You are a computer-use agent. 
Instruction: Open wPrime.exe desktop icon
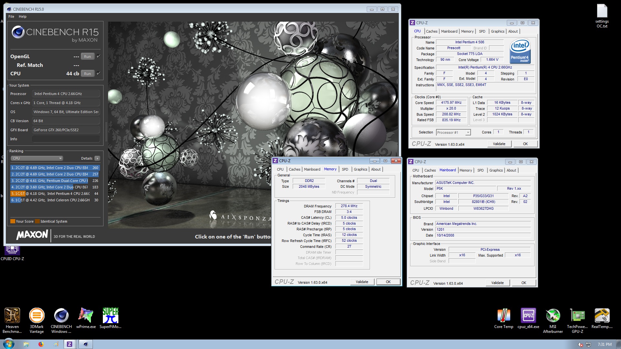86,318
